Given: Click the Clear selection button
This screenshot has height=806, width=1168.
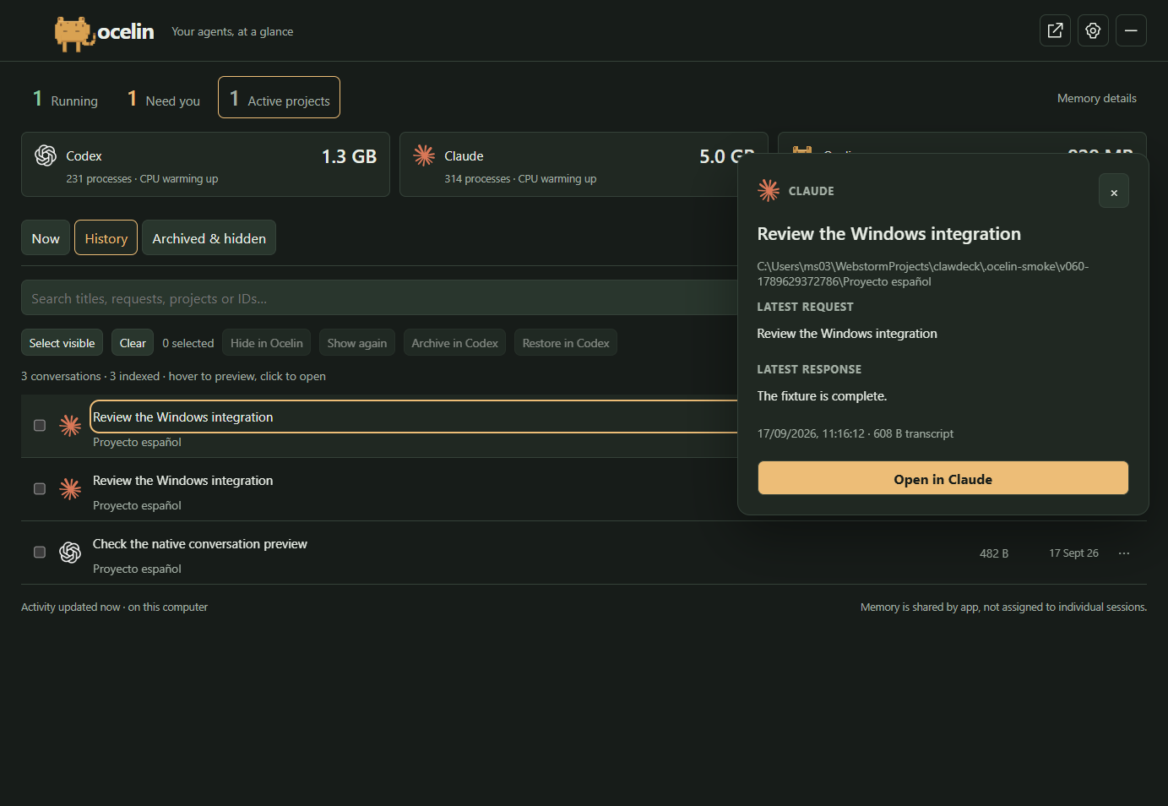Looking at the screenshot, I should [x=133, y=342].
